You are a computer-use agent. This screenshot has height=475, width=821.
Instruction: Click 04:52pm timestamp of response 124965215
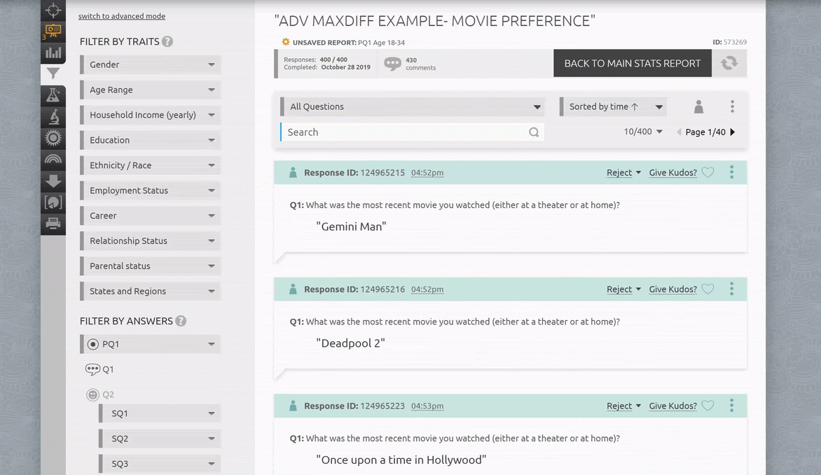[x=427, y=172]
